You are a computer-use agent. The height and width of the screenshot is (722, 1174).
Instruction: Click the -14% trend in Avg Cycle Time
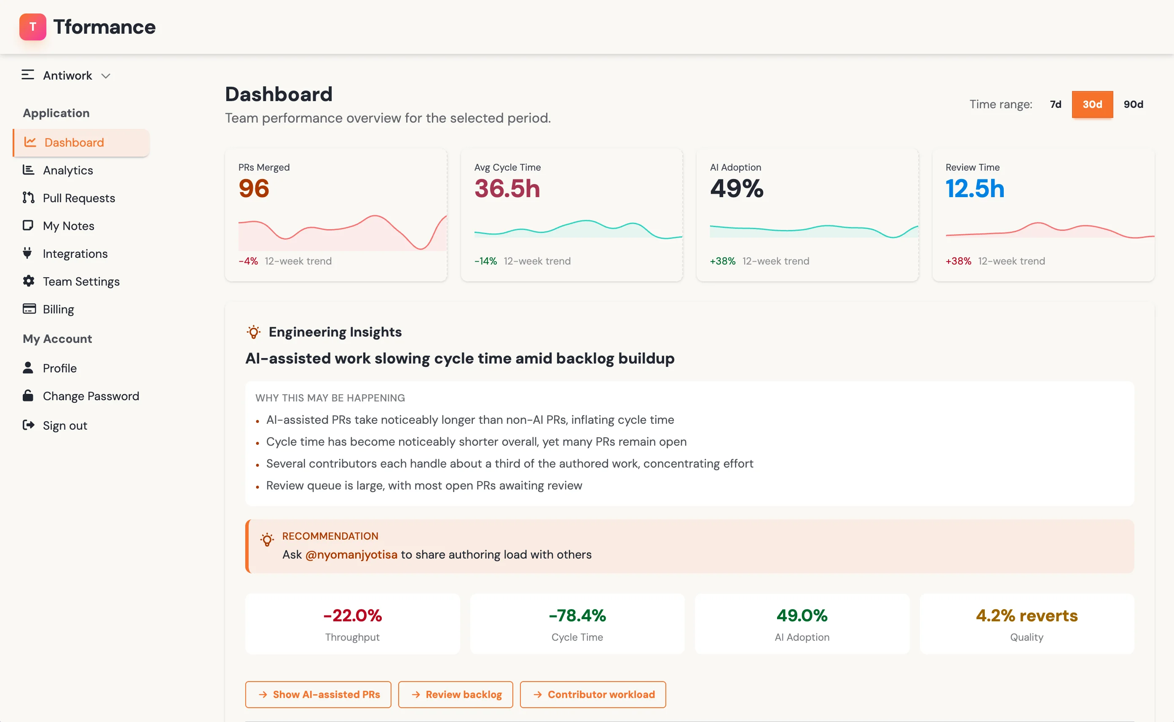[x=485, y=261]
